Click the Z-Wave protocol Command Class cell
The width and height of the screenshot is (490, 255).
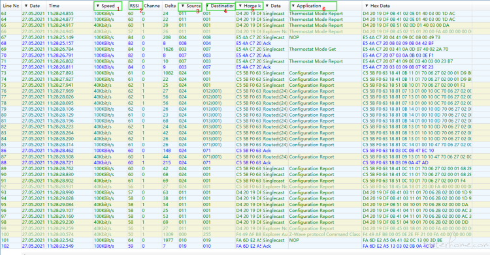(x=325, y=234)
